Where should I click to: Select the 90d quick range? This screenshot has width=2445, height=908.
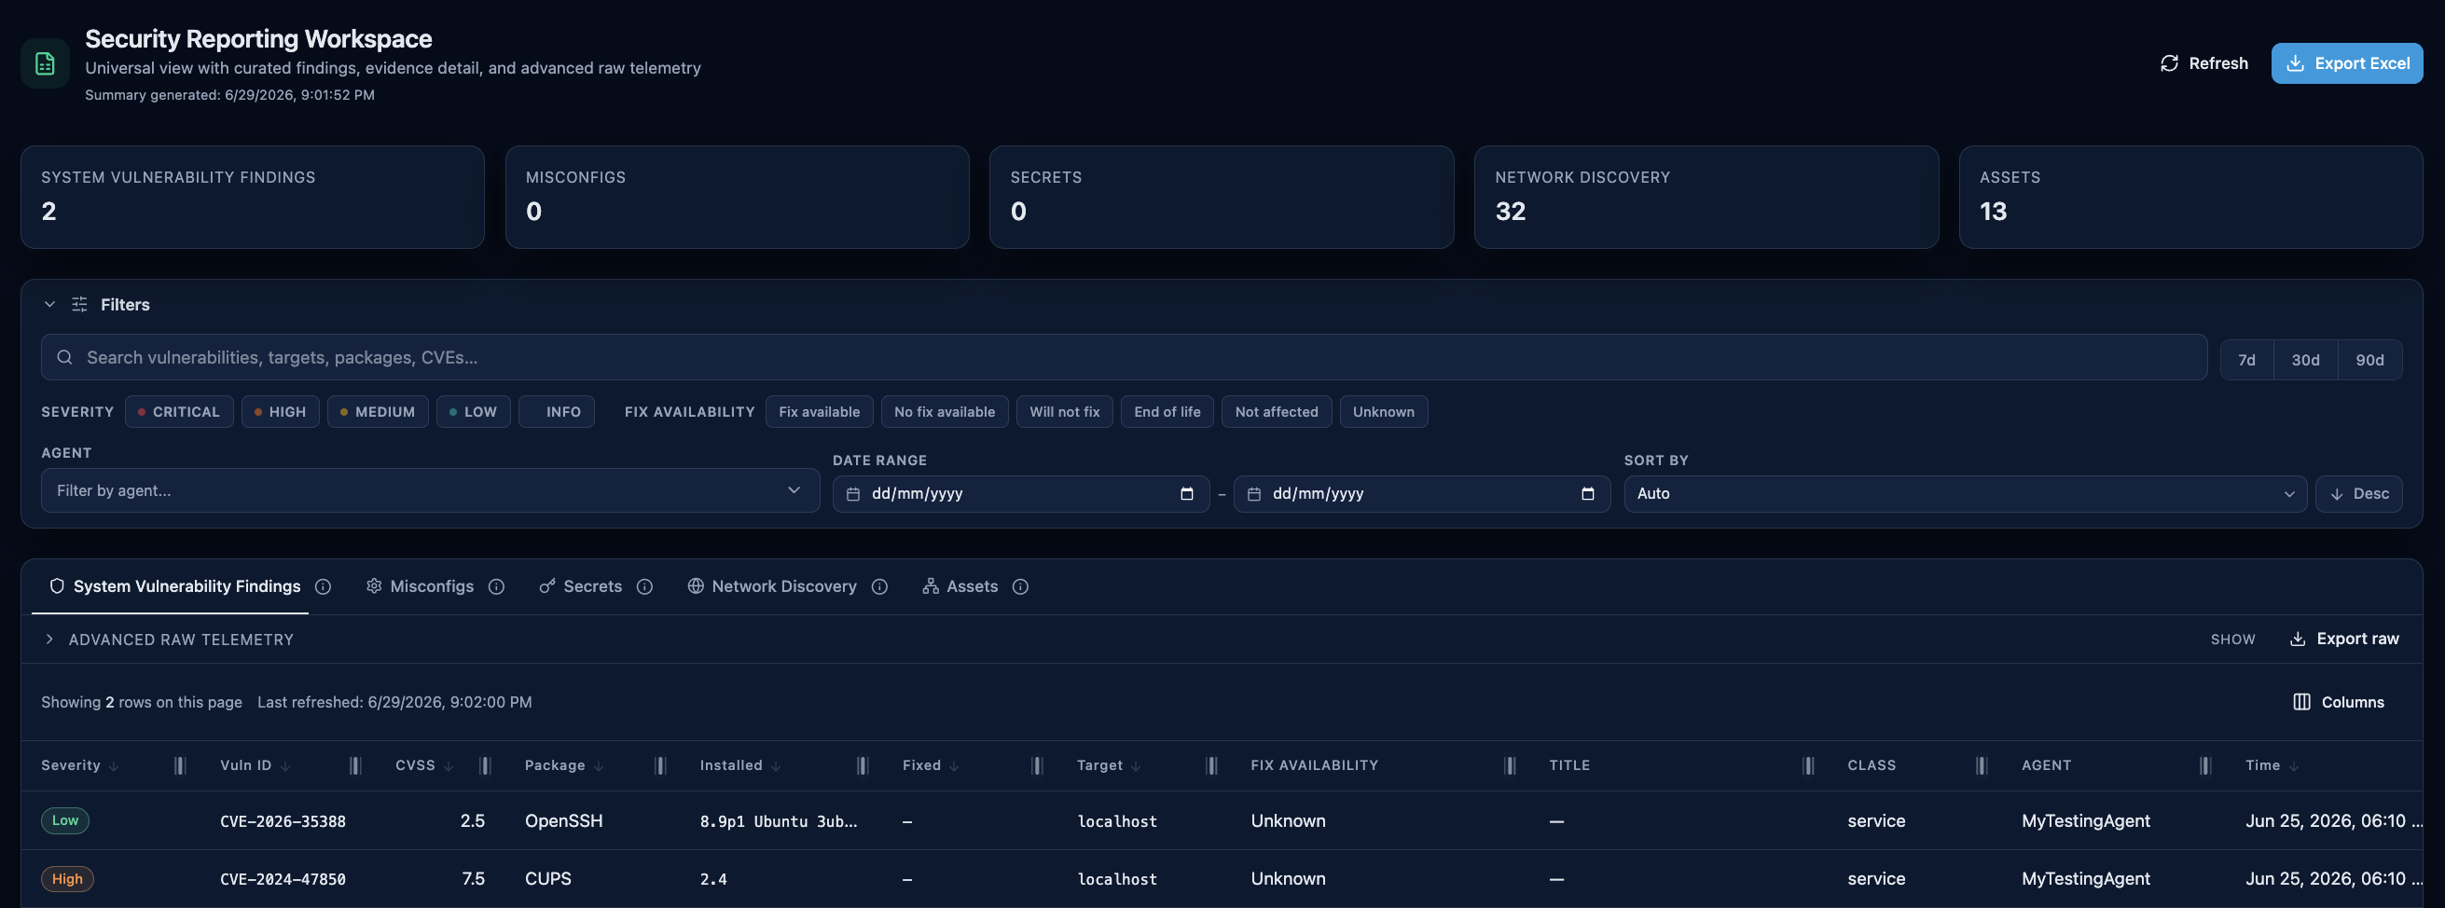[2370, 361]
